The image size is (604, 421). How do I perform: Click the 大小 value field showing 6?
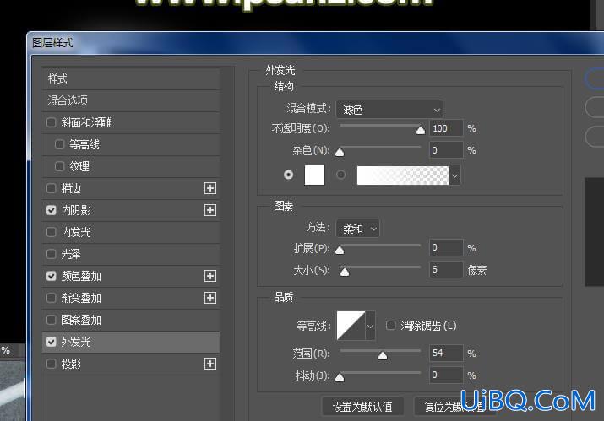(446, 269)
